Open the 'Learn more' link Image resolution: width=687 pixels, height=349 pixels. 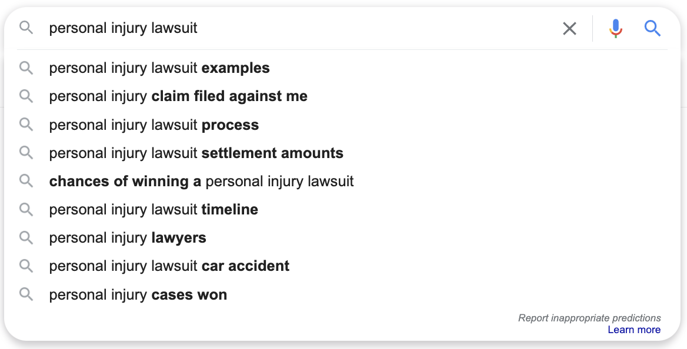634,330
